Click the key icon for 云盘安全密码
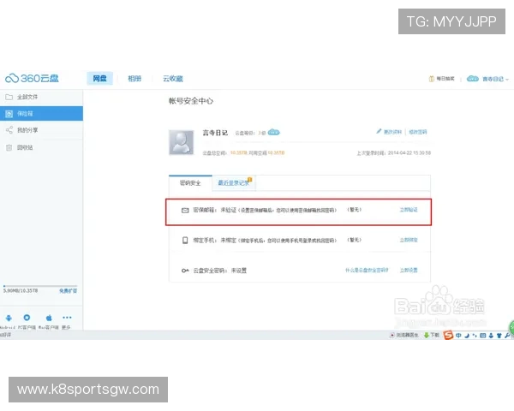This screenshot has width=514, height=411. [185, 271]
